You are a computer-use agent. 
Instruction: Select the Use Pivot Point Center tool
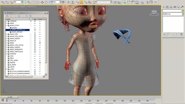point(64,2)
